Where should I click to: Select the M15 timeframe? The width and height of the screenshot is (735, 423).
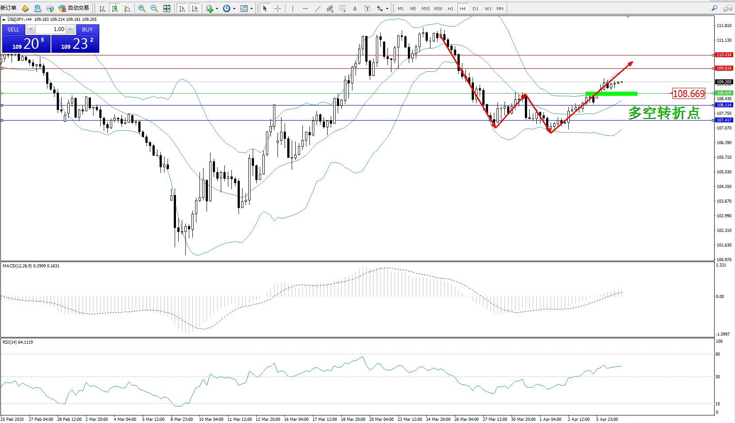coord(426,8)
